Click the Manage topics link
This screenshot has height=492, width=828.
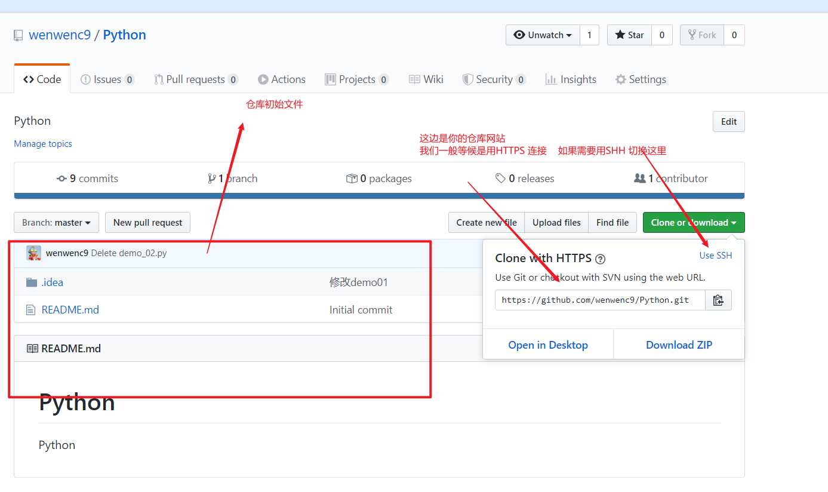click(43, 144)
